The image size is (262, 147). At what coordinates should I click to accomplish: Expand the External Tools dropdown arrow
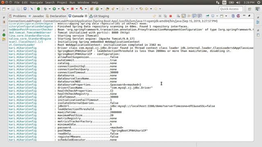(68, 9)
